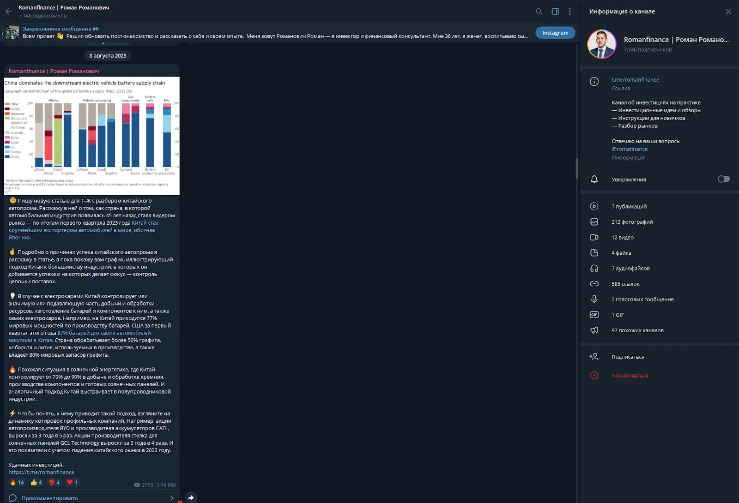739x503 pixels.
Task: Click the thumbs up reaction
Action: click(x=36, y=482)
